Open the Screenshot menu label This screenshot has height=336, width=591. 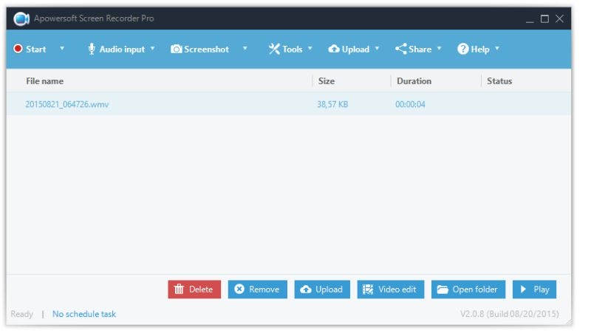[x=206, y=49]
